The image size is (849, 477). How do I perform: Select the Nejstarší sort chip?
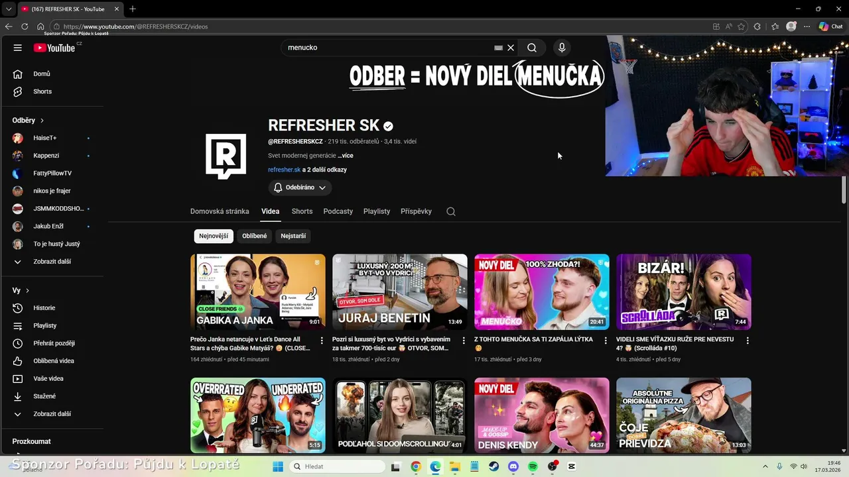tap(293, 236)
